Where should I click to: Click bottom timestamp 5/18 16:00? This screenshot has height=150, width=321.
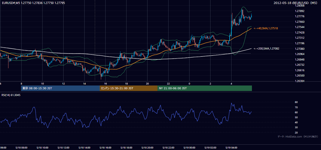pyautogui.click(x=105, y=147)
